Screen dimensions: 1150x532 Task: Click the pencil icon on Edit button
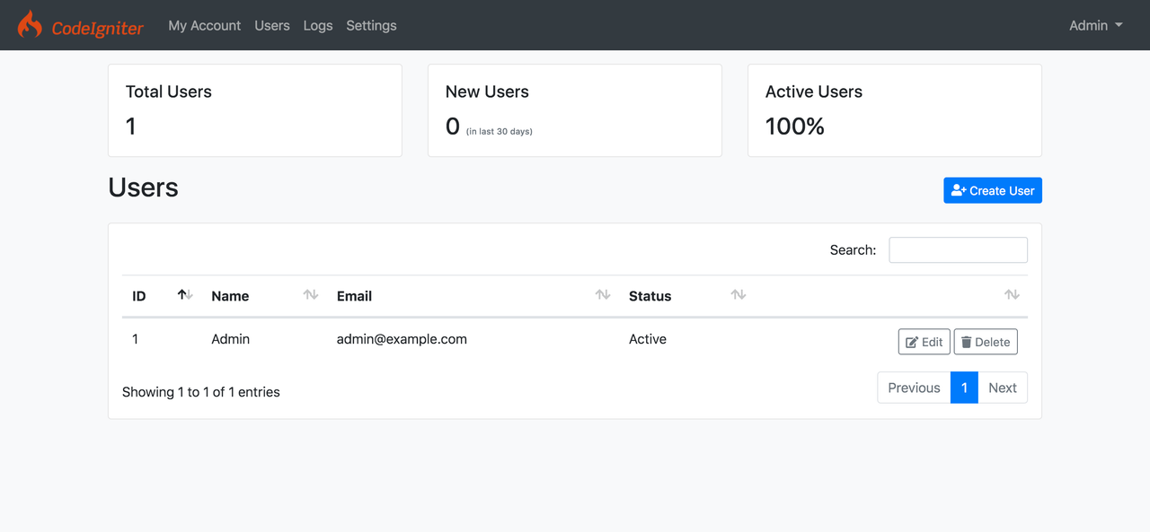coord(912,342)
